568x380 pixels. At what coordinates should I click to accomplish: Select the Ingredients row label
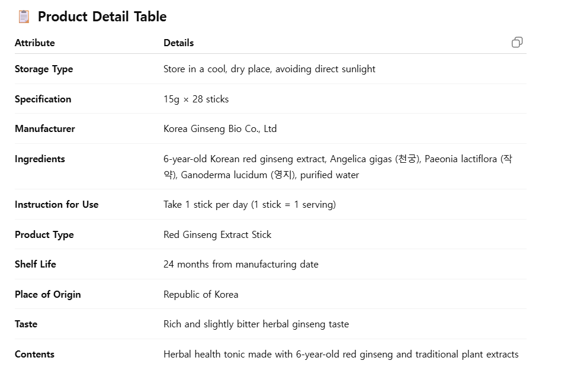click(x=40, y=159)
